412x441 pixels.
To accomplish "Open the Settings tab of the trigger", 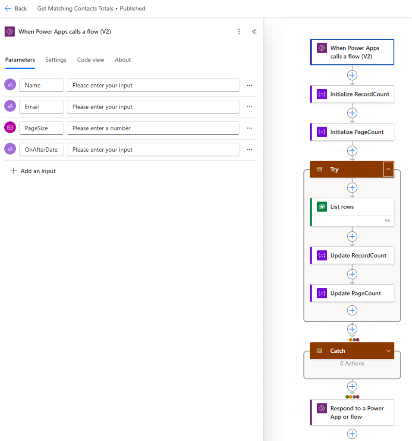I will 56,60.
